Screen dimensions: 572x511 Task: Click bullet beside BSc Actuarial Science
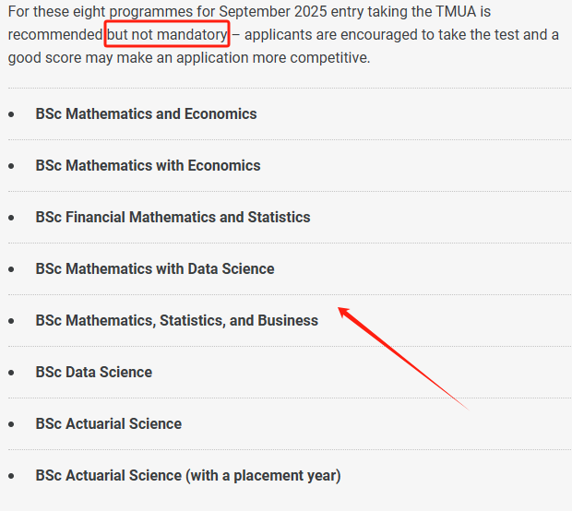tap(11, 424)
